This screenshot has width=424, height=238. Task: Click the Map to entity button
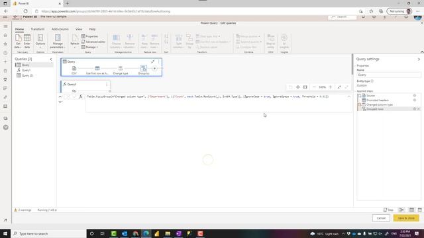pos(271,41)
